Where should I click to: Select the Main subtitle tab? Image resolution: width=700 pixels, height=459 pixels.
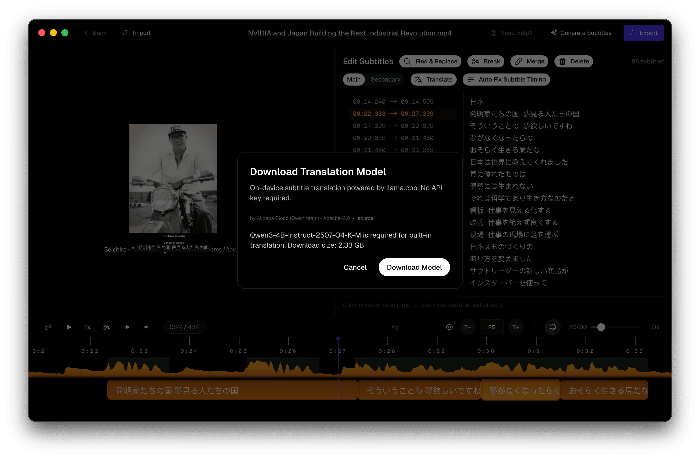[x=354, y=80]
